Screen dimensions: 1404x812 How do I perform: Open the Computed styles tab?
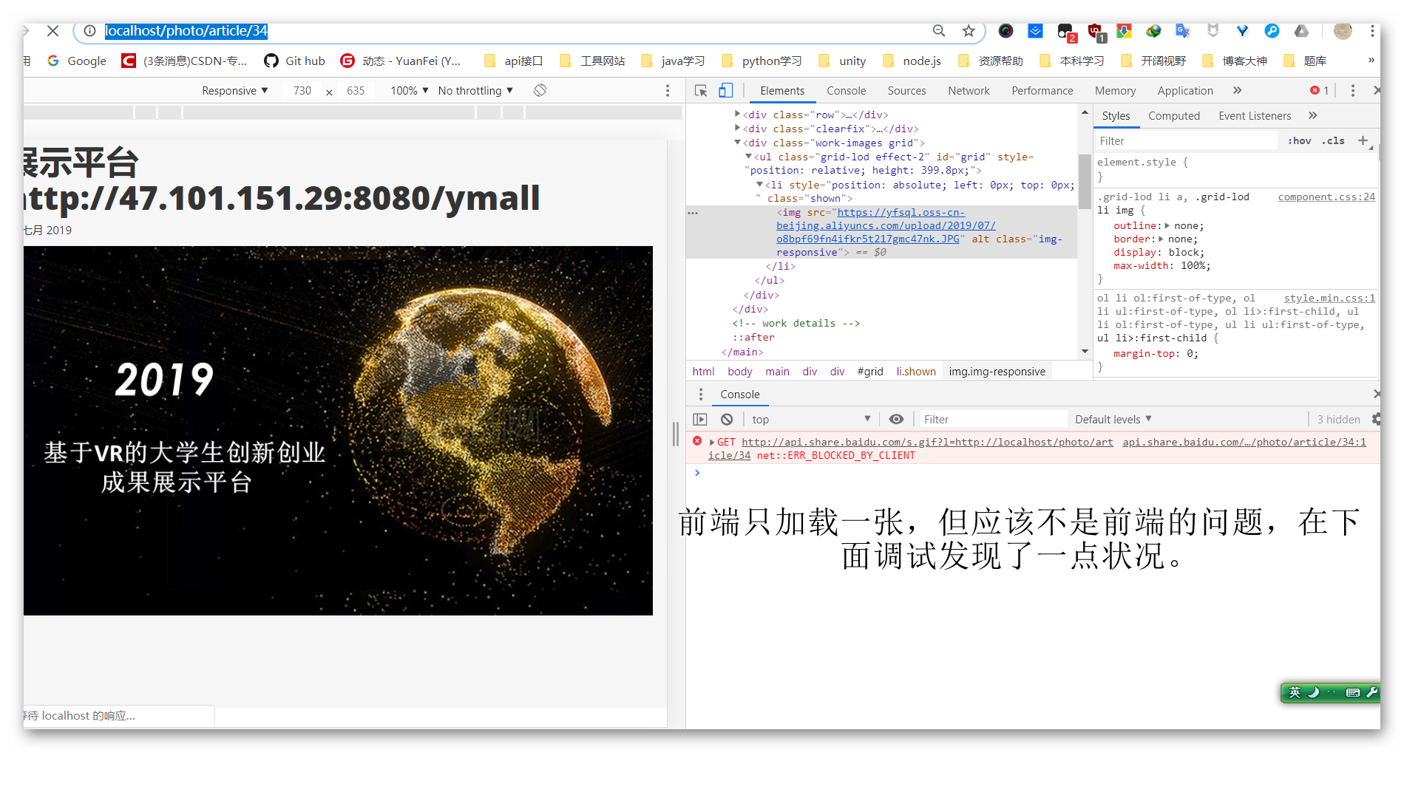pos(1174,116)
